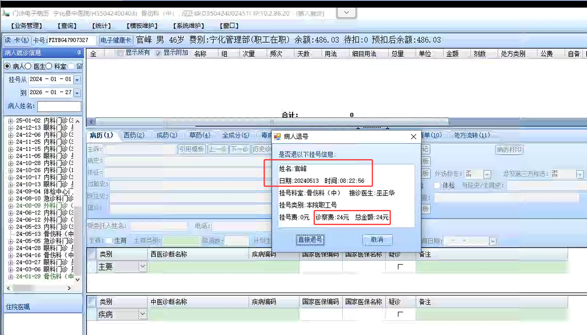This screenshot has width=587, height=335.
Task: Close the 病人退号 dialog with X
Action: pyautogui.click(x=413, y=137)
